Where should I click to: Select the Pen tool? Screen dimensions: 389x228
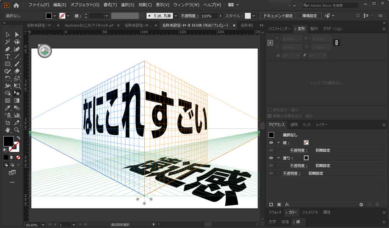click(7, 49)
